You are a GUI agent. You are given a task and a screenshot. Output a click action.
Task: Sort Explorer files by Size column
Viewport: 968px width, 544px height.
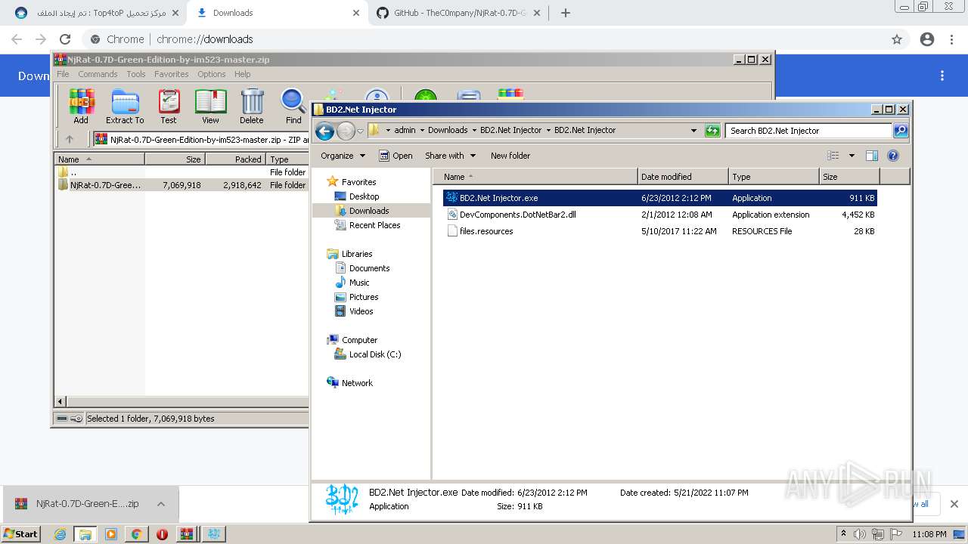(x=849, y=177)
